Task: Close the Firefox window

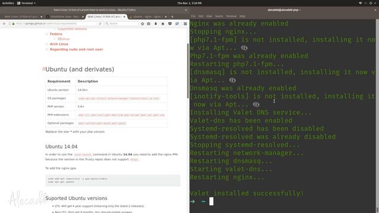Action: tap(186, 10)
